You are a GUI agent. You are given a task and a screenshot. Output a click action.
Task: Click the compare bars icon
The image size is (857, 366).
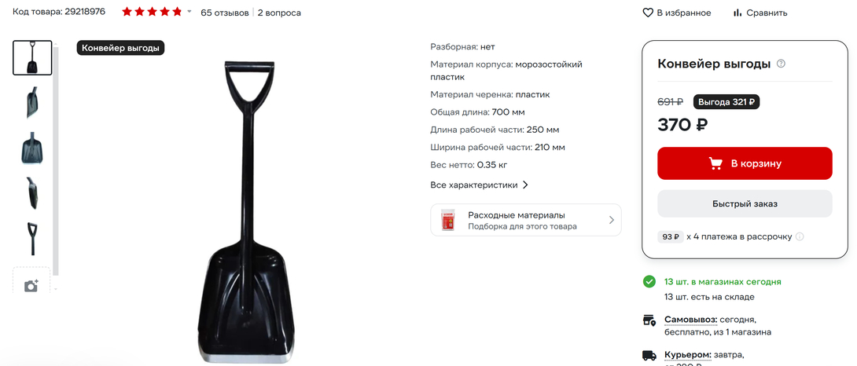click(737, 13)
